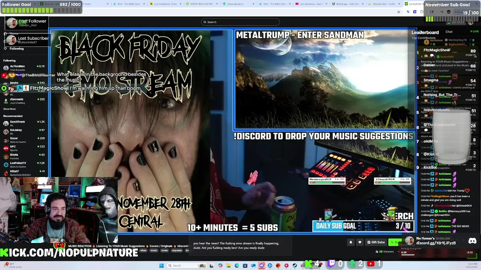Open LosPollosTV recommended channel
Image resolution: width=481 pixels, height=270 pixels.
(24, 165)
